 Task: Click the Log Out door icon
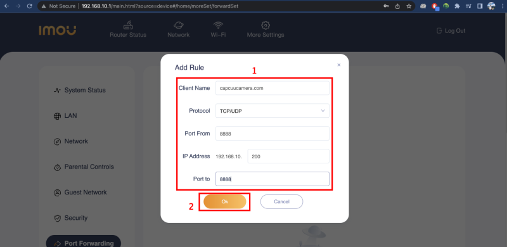click(x=439, y=30)
